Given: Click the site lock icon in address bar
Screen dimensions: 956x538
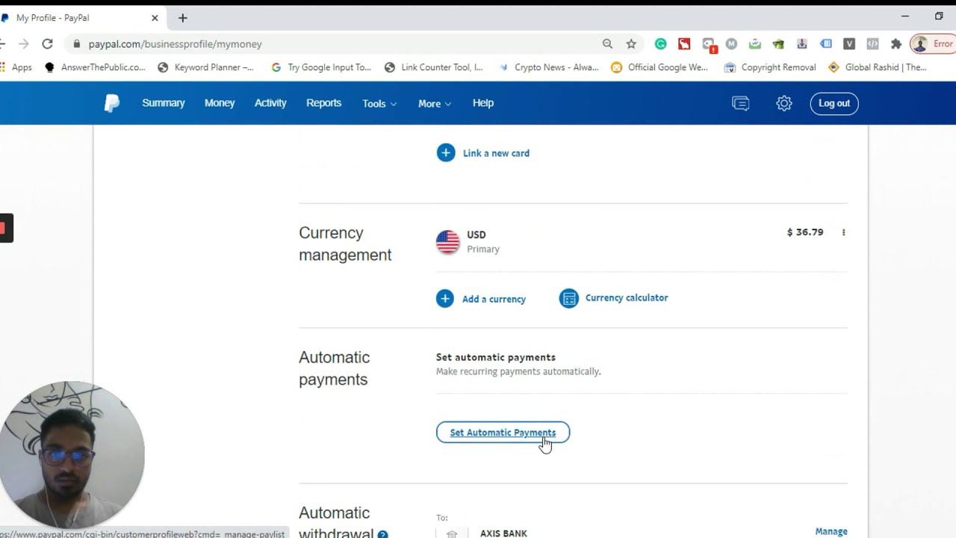Looking at the screenshot, I should click(76, 44).
